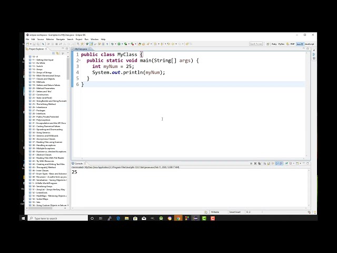Screen dimensions: 337x253
Task: Click the Resume icon in main toolbar
Action: click(48, 44)
